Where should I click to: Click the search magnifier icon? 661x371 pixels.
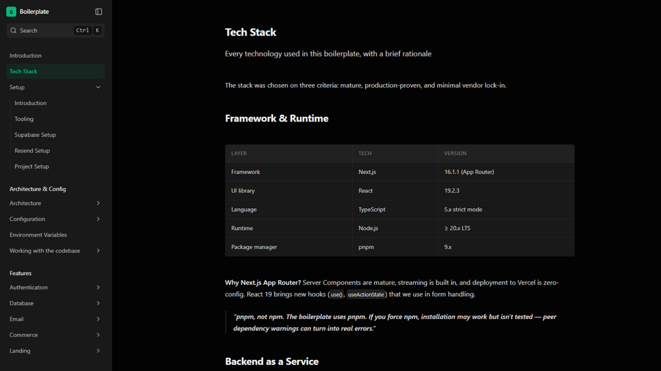[14, 30]
